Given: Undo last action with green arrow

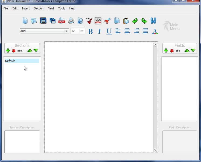Looking at the screenshot, I should pos(135,21).
